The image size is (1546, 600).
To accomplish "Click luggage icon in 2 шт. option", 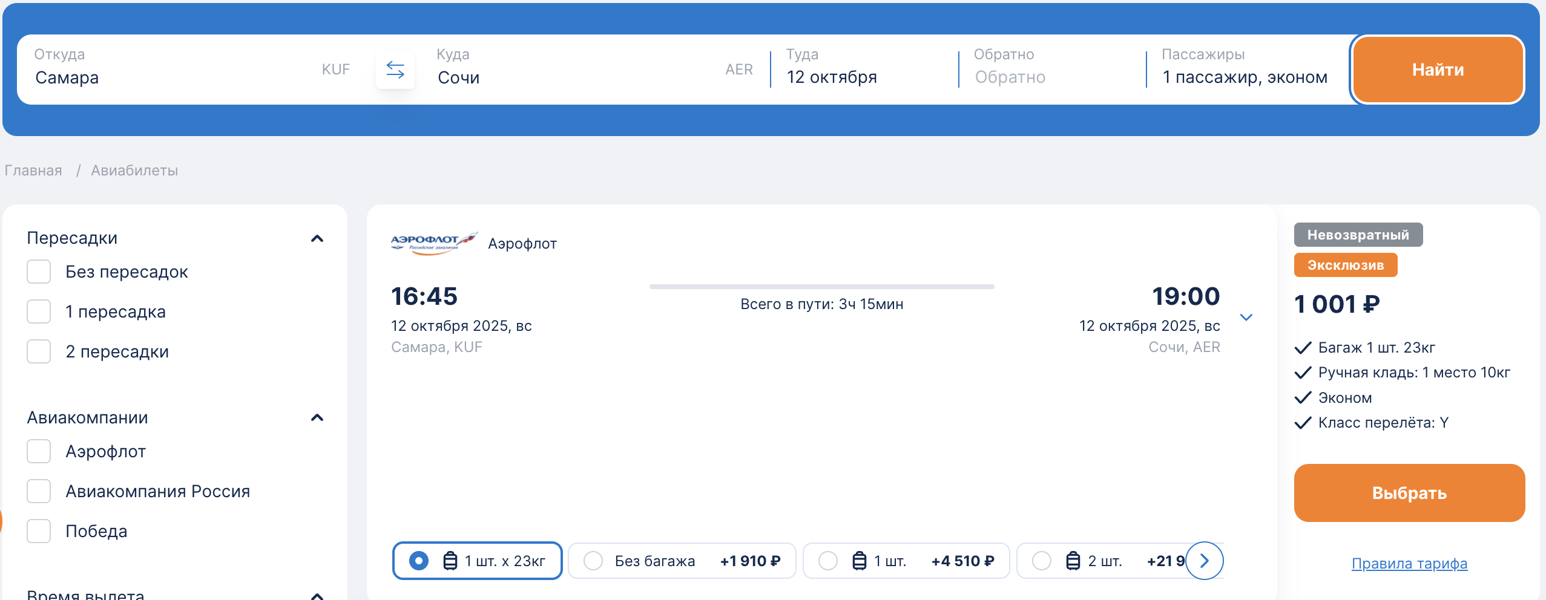I will click(1073, 561).
